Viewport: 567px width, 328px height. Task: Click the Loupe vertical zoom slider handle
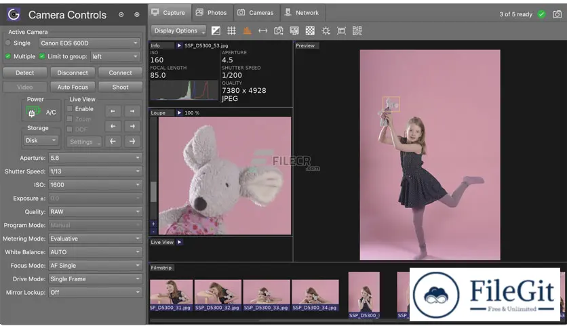154,192
